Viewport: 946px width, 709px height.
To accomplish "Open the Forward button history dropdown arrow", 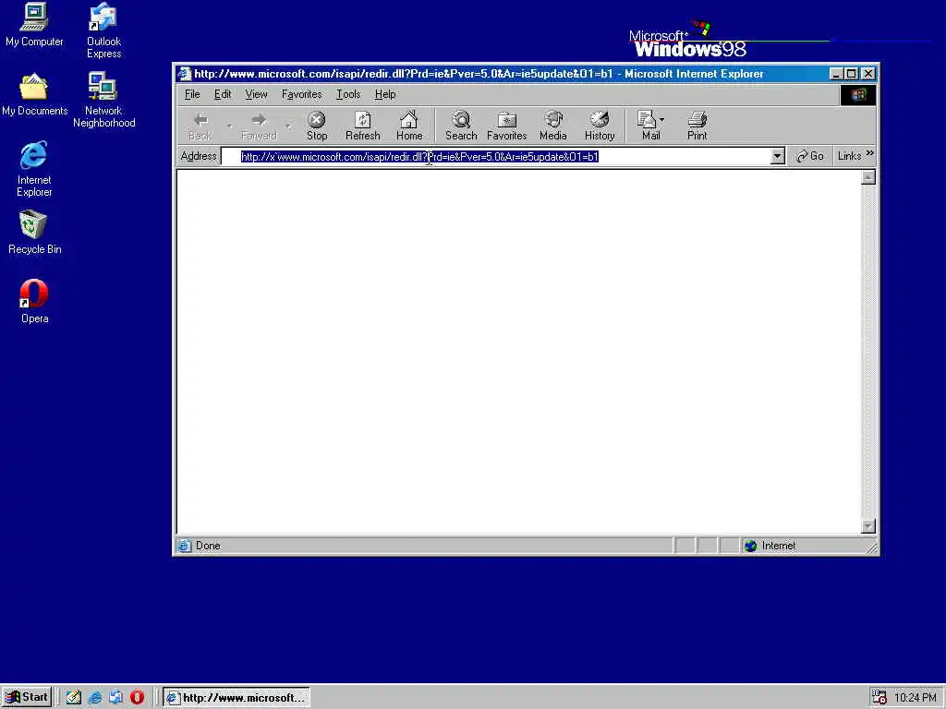I will [288, 126].
